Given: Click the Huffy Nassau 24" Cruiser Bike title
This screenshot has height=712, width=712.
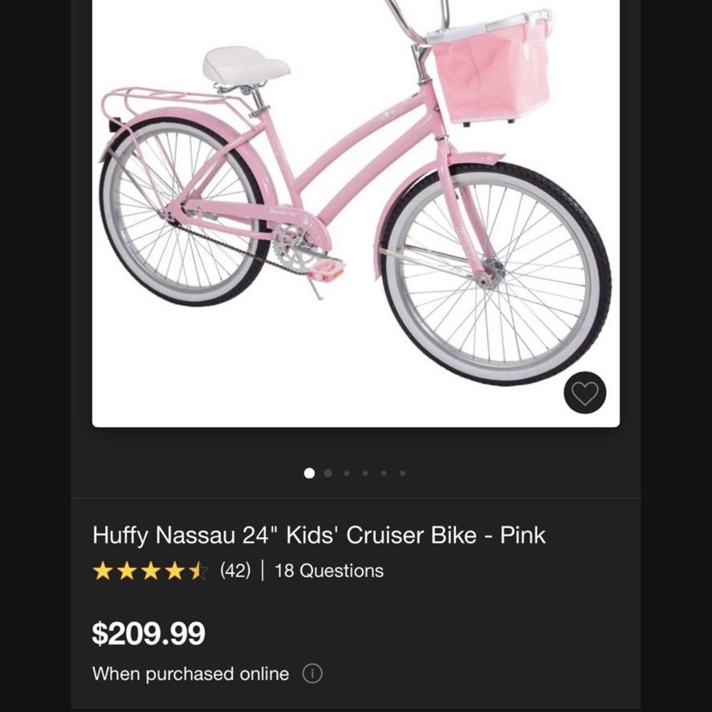Looking at the screenshot, I should [319, 535].
